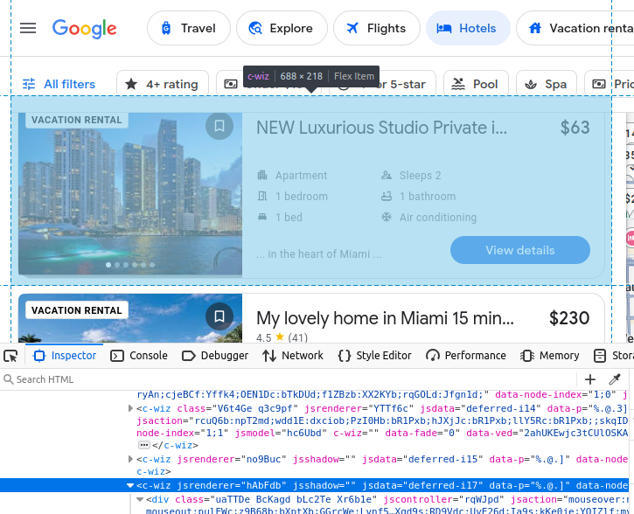The height and width of the screenshot is (514, 634).
Task: Click the element picker icon in DevTools
Action: 10,356
